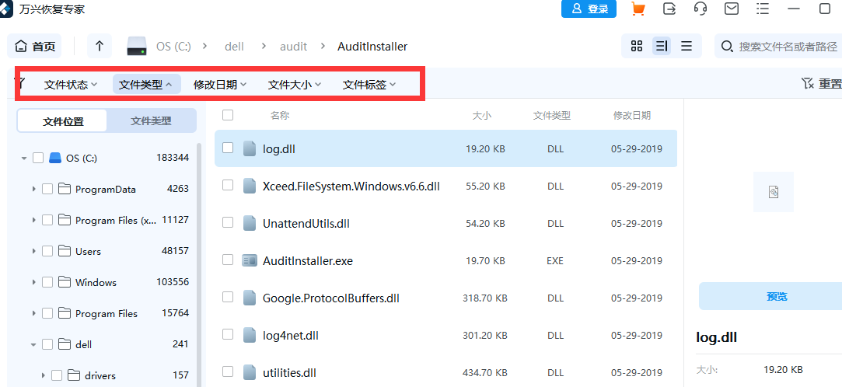Click the 预览 preview button
Viewport: 842px width, 387px height.
click(777, 296)
